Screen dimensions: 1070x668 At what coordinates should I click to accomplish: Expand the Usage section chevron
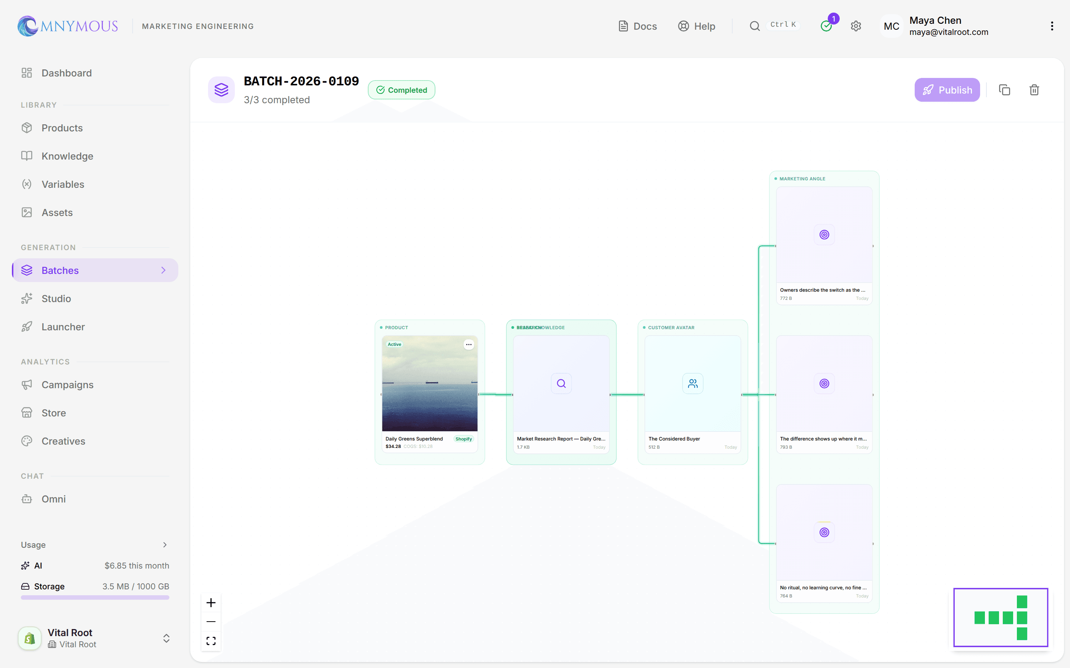[165, 545]
